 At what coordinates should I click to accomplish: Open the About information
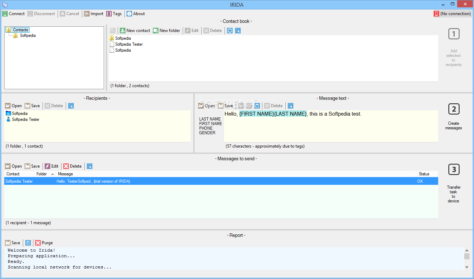pos(136,14)
